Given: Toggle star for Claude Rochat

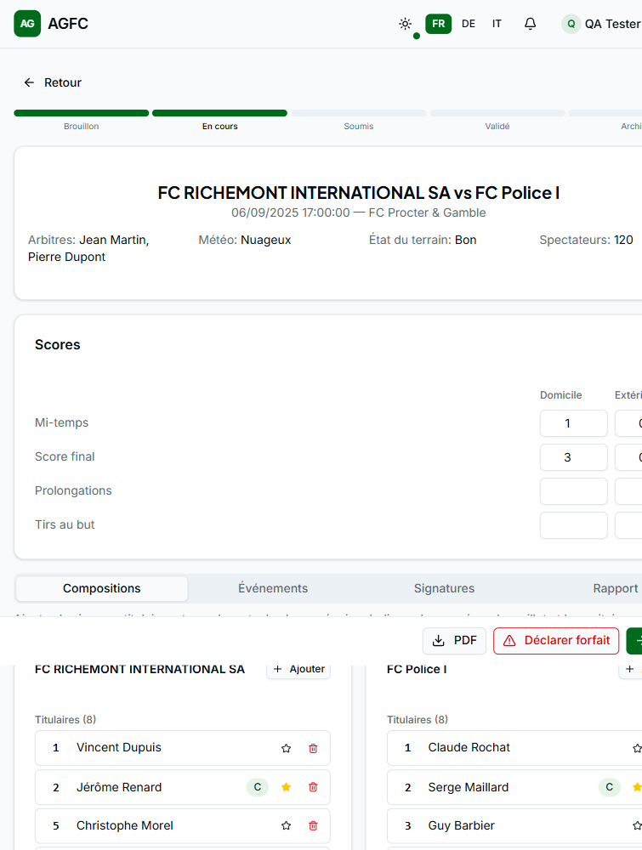Looking at the screenshot, I should (x=637, y=748).
